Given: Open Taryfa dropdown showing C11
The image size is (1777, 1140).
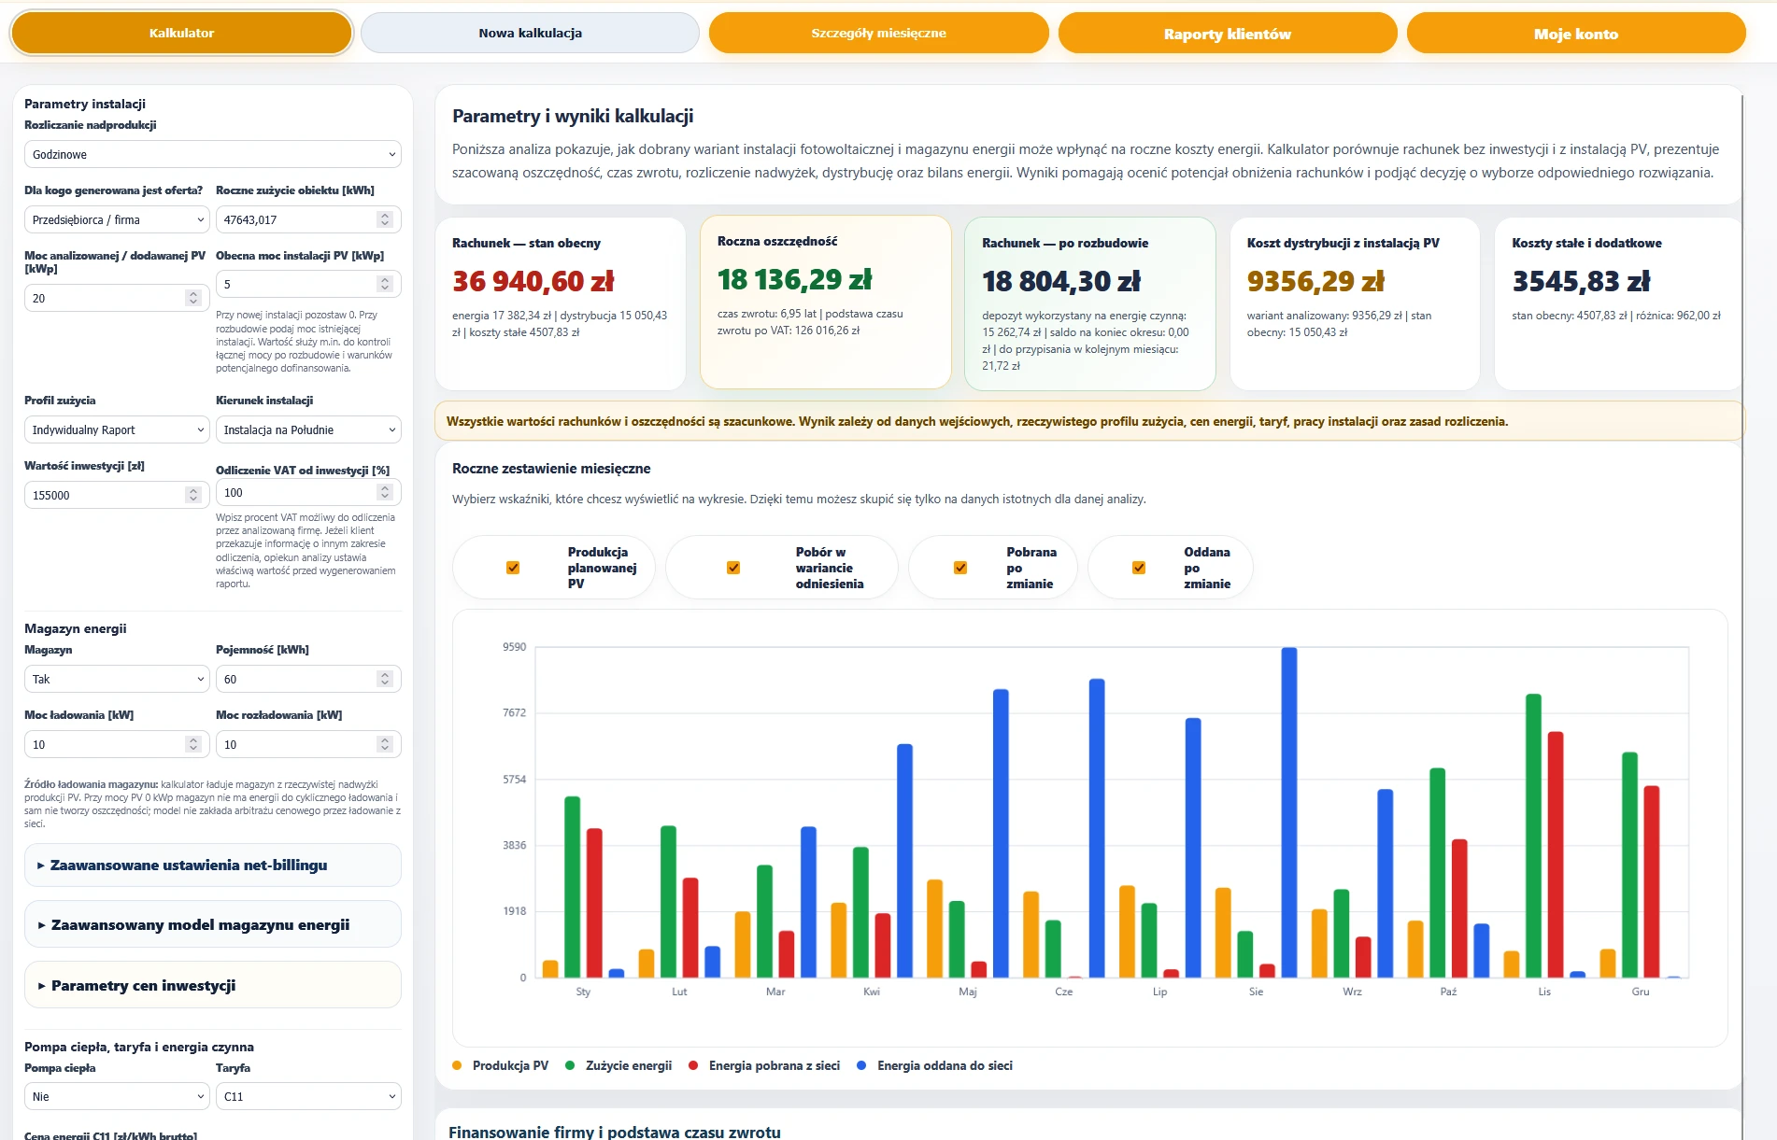Looking at the screenshot, I should (308, 1096).
